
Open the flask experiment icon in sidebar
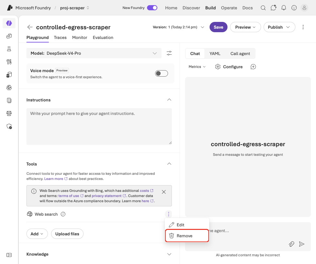tap(9, 49)
